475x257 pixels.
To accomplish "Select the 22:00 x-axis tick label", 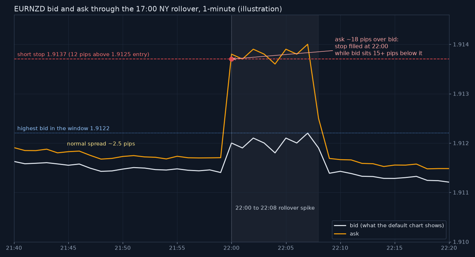I will click(231, 248).
